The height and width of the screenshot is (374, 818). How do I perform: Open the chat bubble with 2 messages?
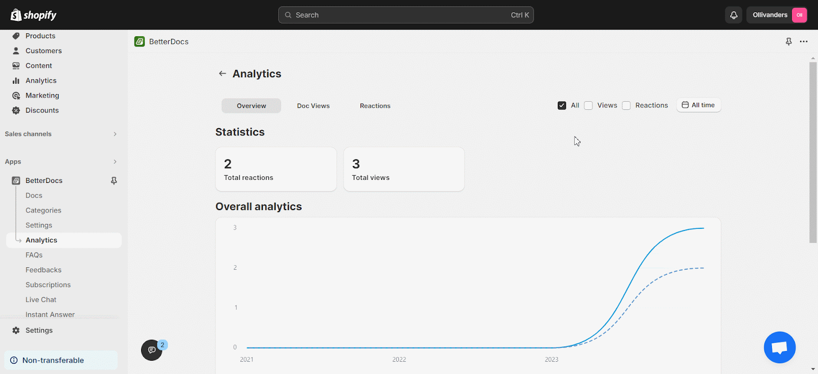click(152, 350)
